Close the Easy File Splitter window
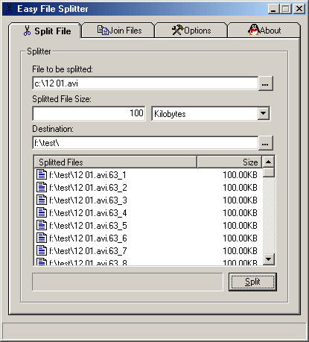Viewport: 309px width, 342px height. pyautogui.click(x=299, y=9)
